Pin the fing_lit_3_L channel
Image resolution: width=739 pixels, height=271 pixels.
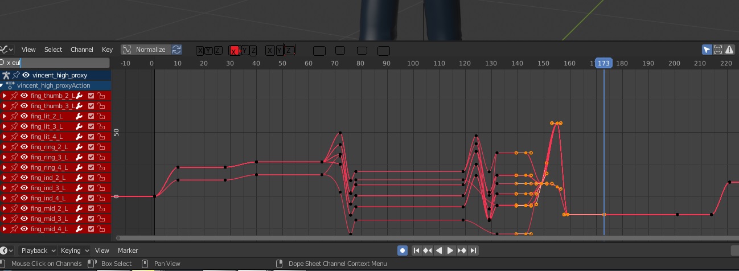(x=14, y=126)
